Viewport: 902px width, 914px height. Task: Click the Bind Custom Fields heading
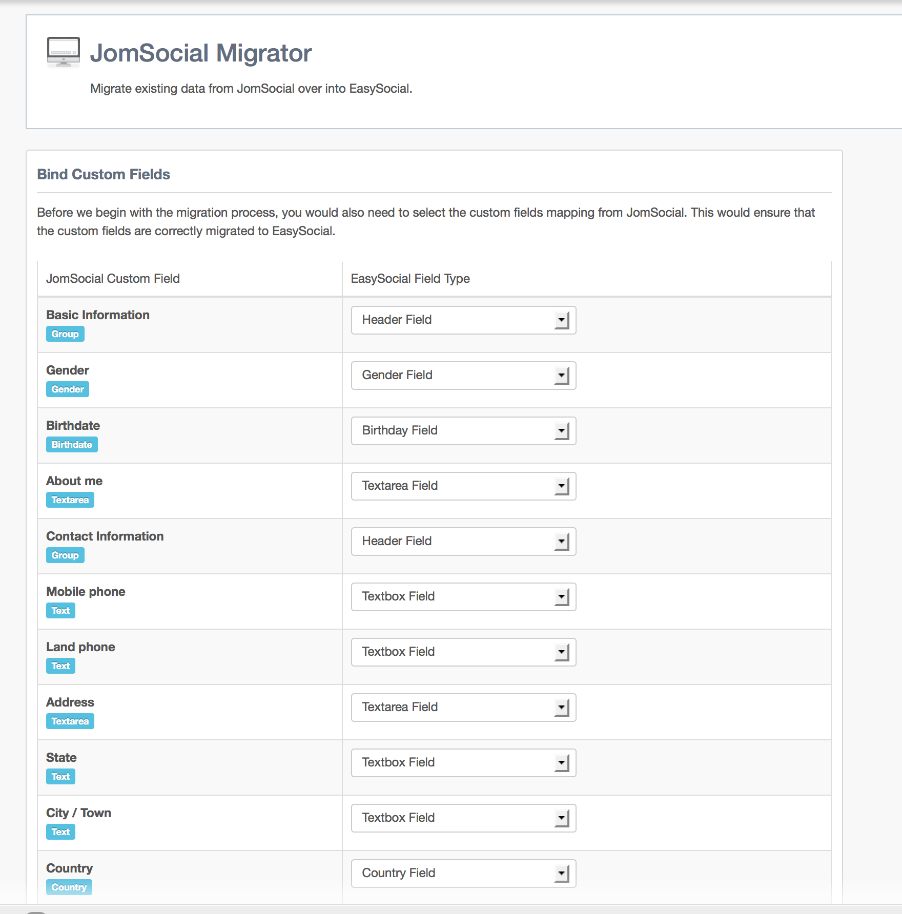(104, 174)
